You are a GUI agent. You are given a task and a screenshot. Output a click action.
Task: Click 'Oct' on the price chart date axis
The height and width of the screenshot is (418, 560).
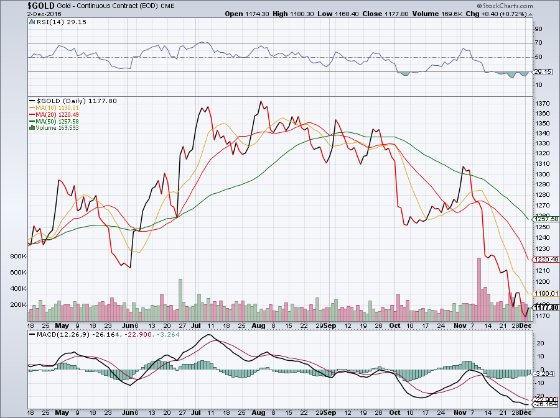(x=394, y=325)
